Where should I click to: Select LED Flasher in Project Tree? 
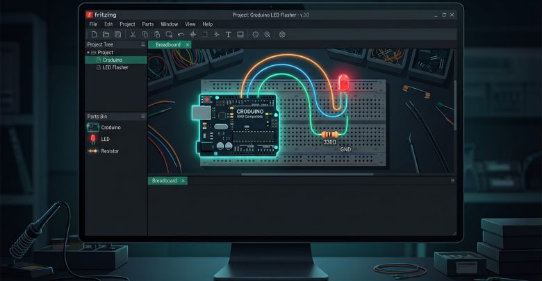[116, 67]
